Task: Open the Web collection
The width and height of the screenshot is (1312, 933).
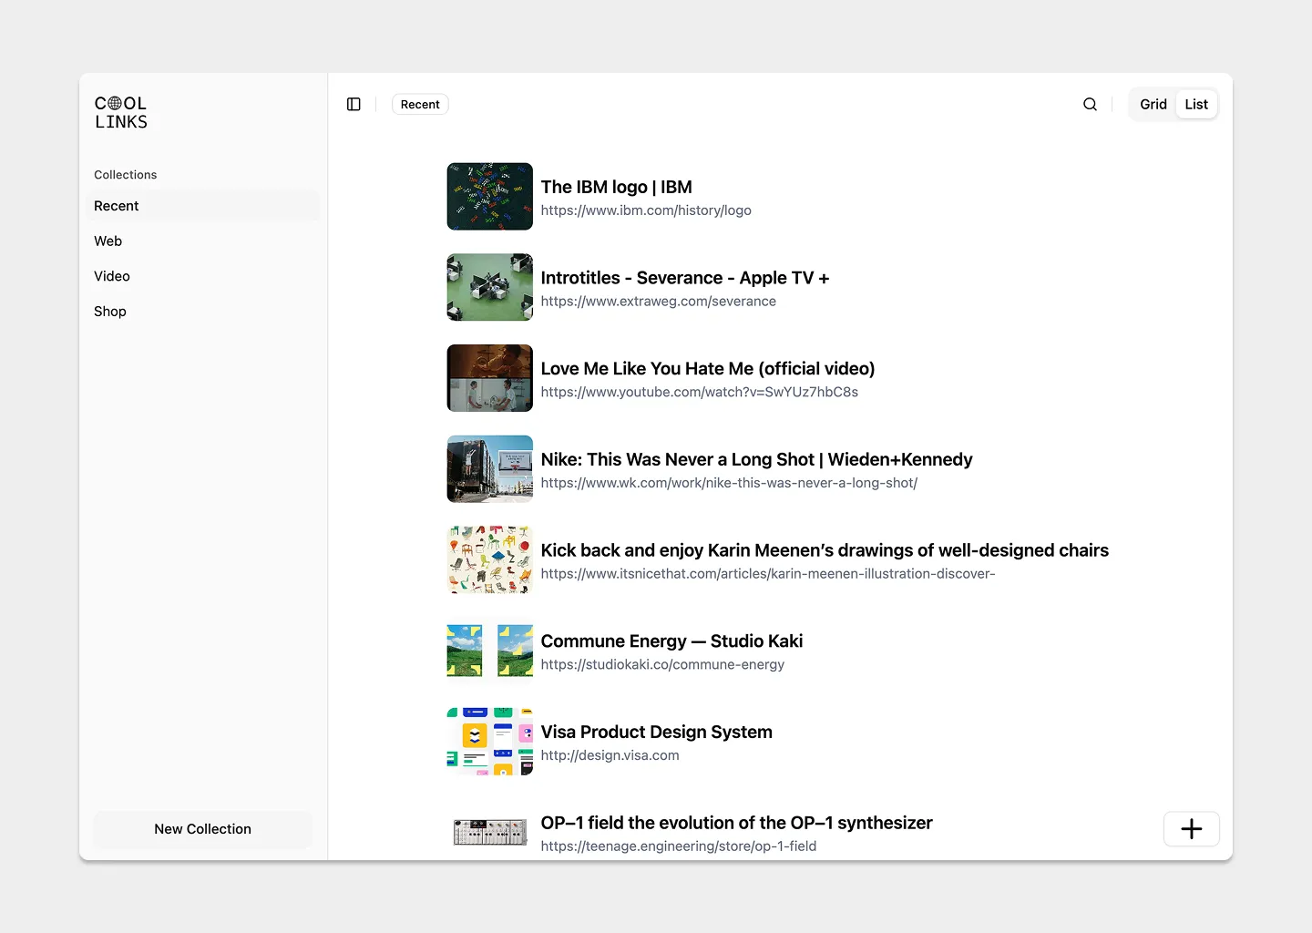Action: [x=202, y=241]
